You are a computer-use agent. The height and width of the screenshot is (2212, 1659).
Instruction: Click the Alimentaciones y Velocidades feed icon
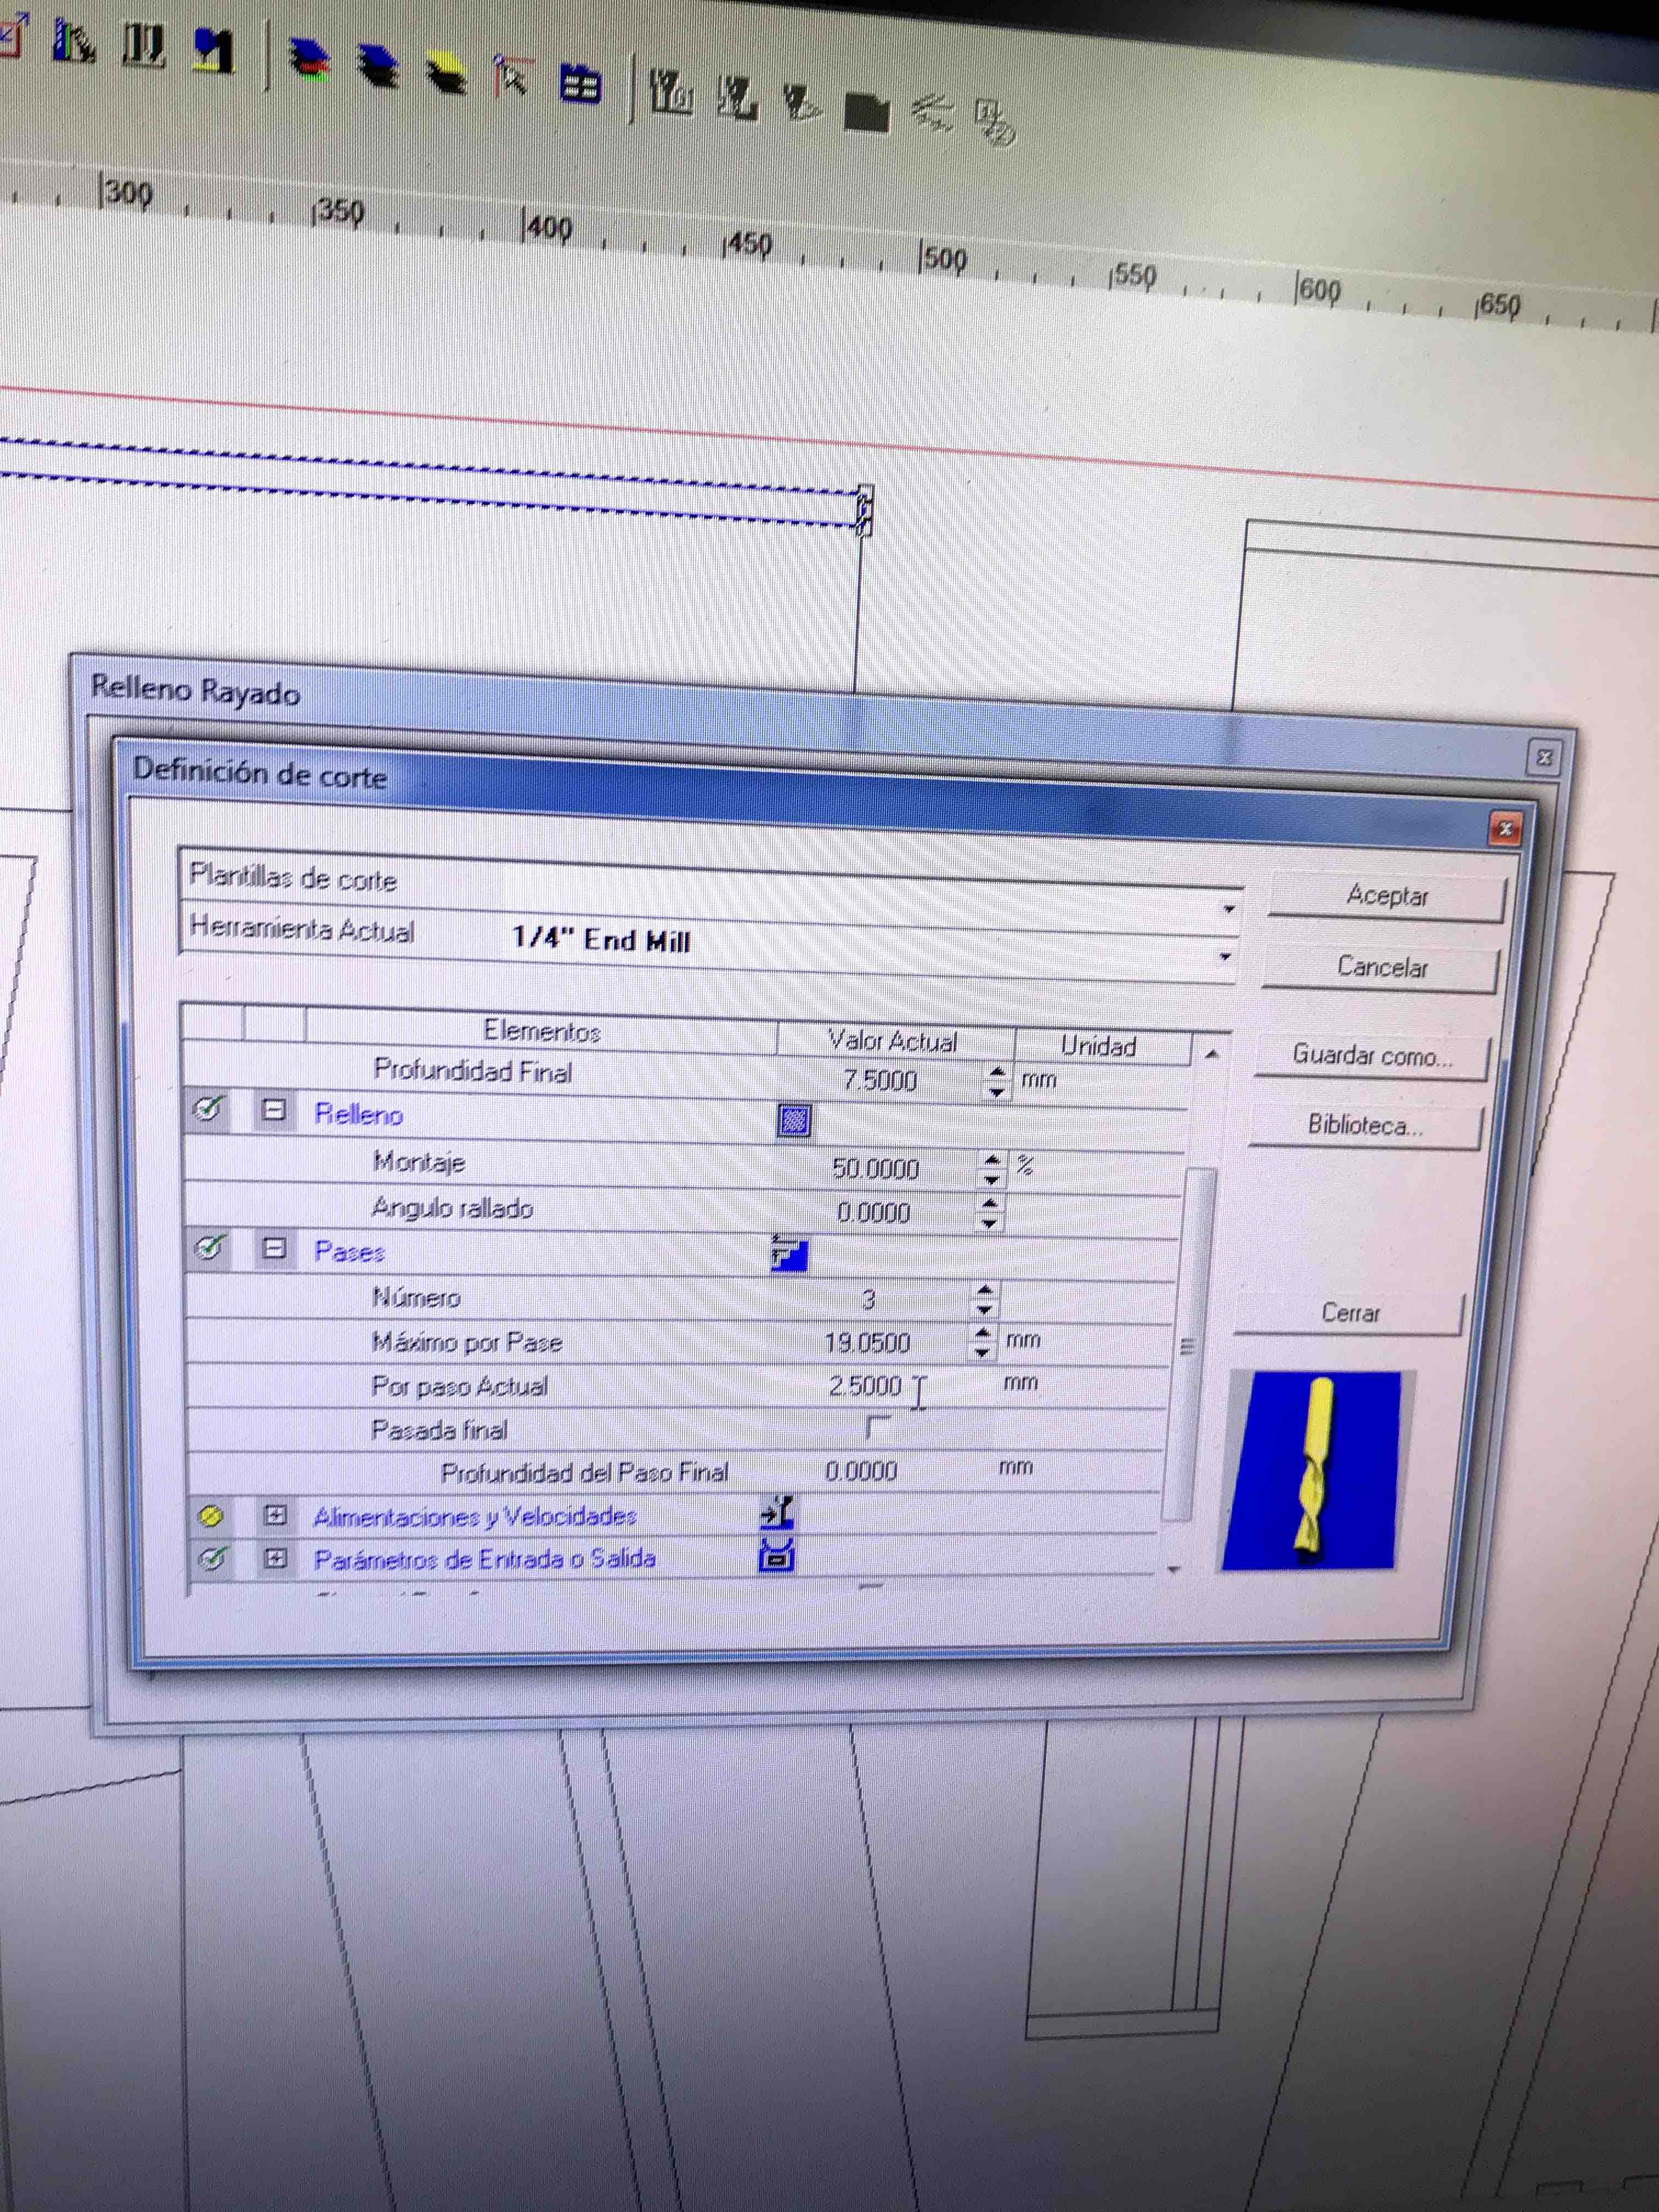tap(777, 1512)
